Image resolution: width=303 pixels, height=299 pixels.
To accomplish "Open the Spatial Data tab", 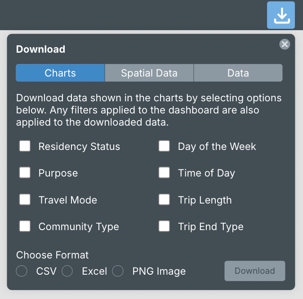I will click(149, 73).
